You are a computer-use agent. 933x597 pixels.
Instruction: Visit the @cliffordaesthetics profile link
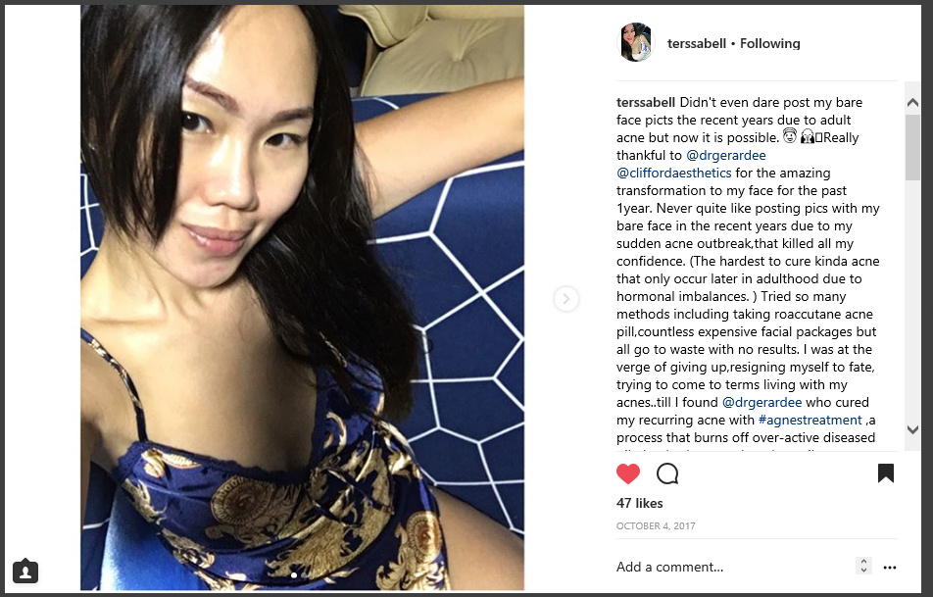pos(673,174)
